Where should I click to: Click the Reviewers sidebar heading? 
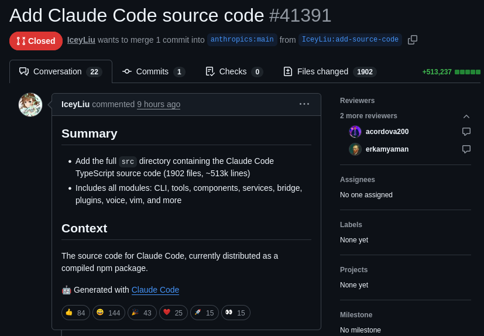pyautogui.click(x=357, y=101)
